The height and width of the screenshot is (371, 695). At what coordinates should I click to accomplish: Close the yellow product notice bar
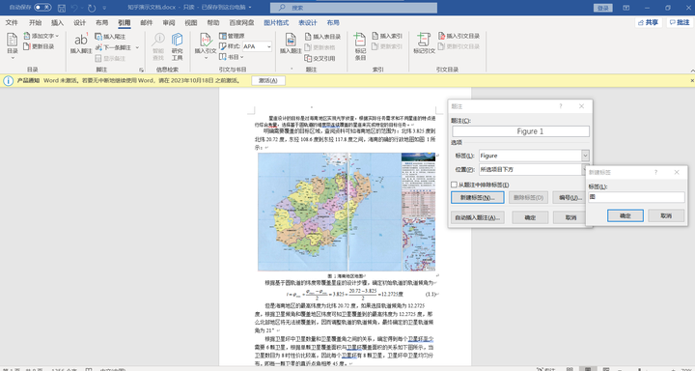692,81
